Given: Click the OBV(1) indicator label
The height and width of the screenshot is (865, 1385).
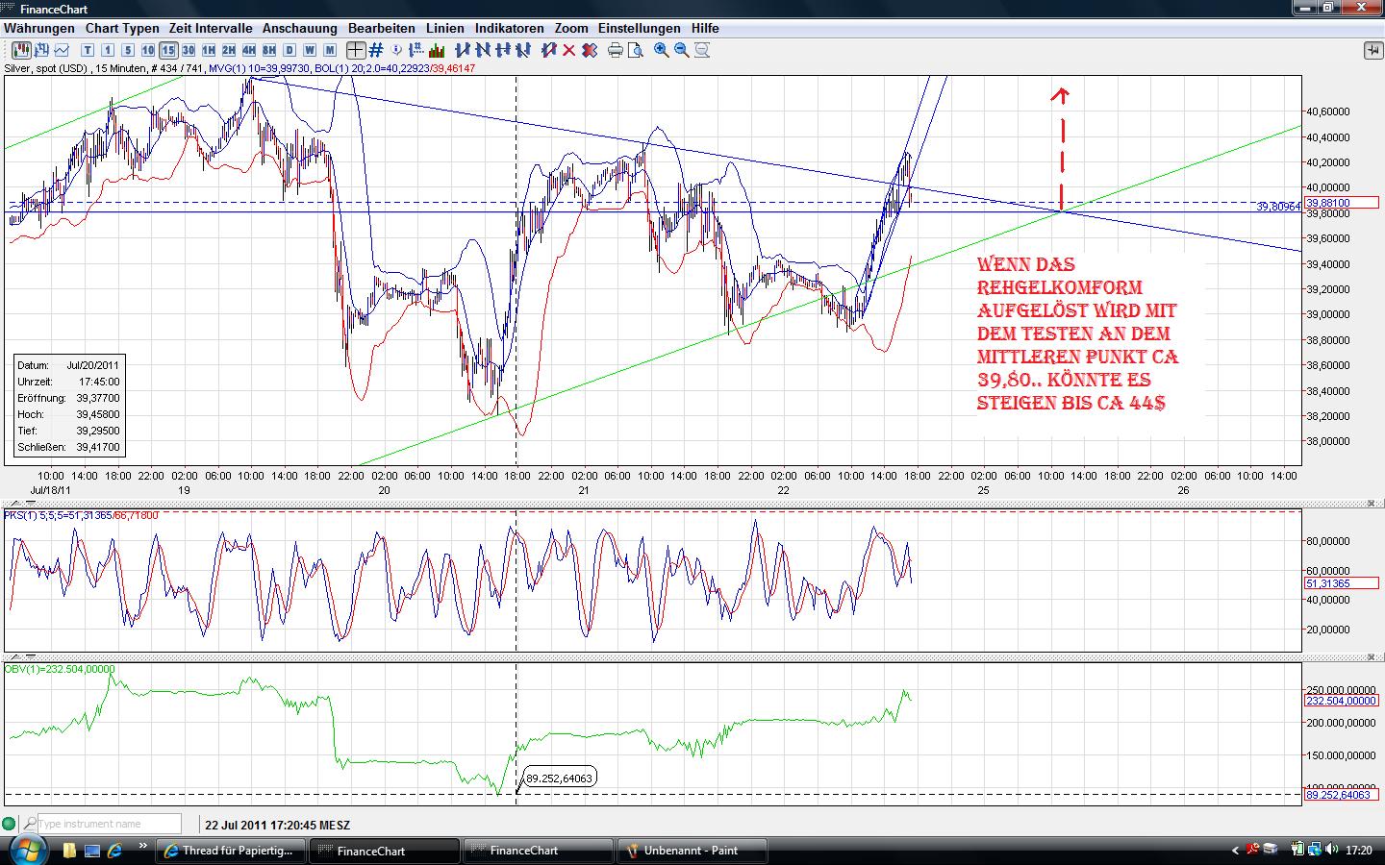Looking at the screenshot, I should [60, 669].
